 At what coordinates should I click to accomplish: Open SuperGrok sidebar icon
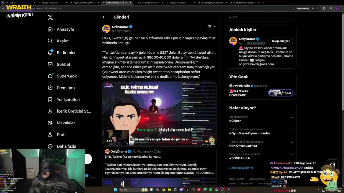[x=50, y=76]
